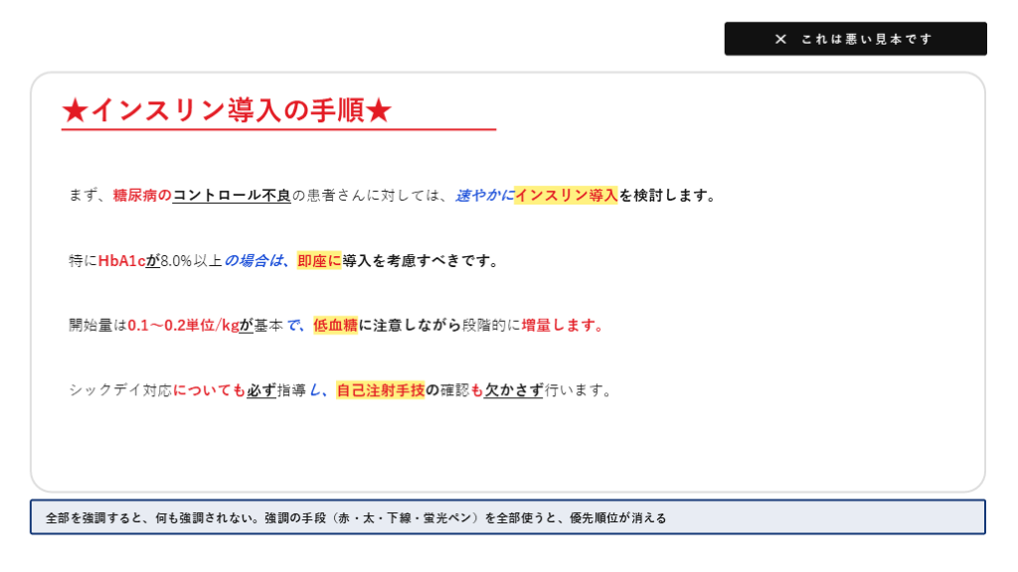
Task: Click the title text インスリン導入の手順
Action: coord(227,111)
